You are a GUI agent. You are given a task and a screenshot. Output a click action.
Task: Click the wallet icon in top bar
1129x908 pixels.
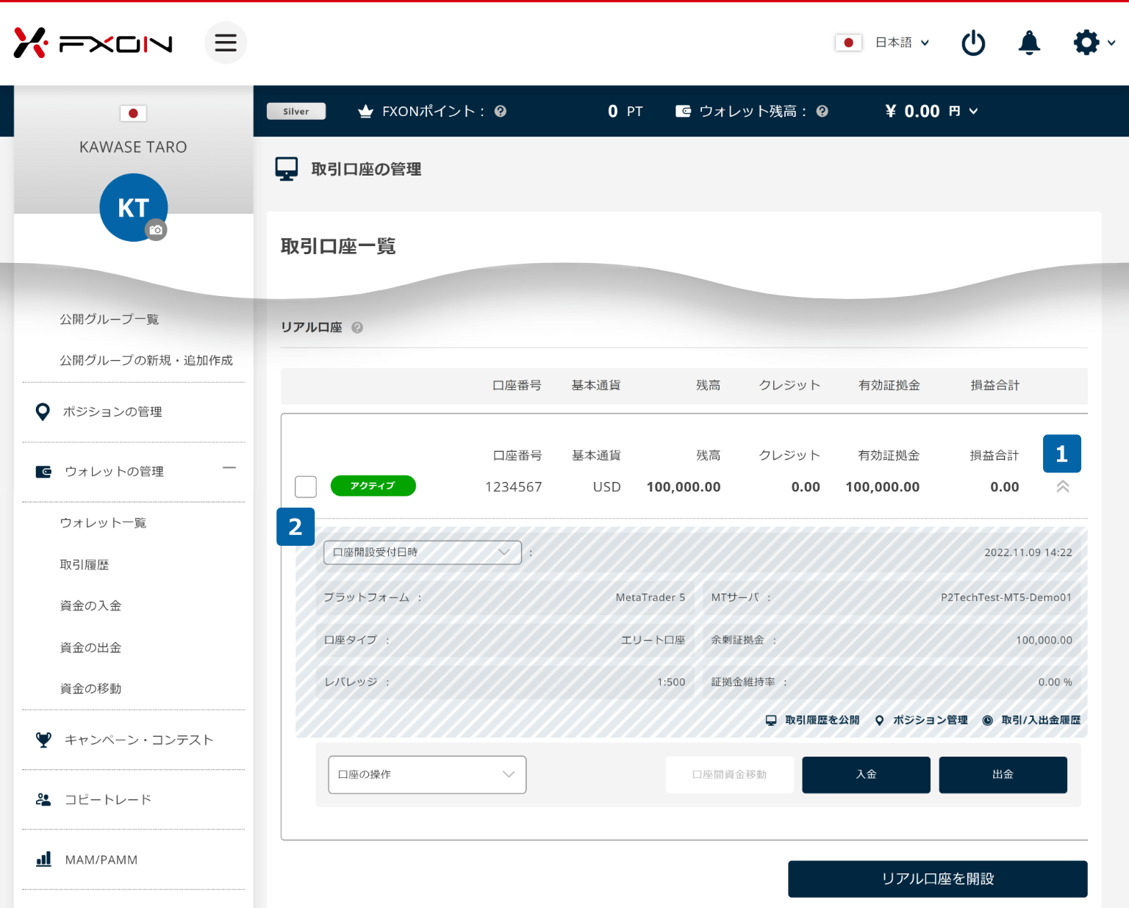[683, 111]
